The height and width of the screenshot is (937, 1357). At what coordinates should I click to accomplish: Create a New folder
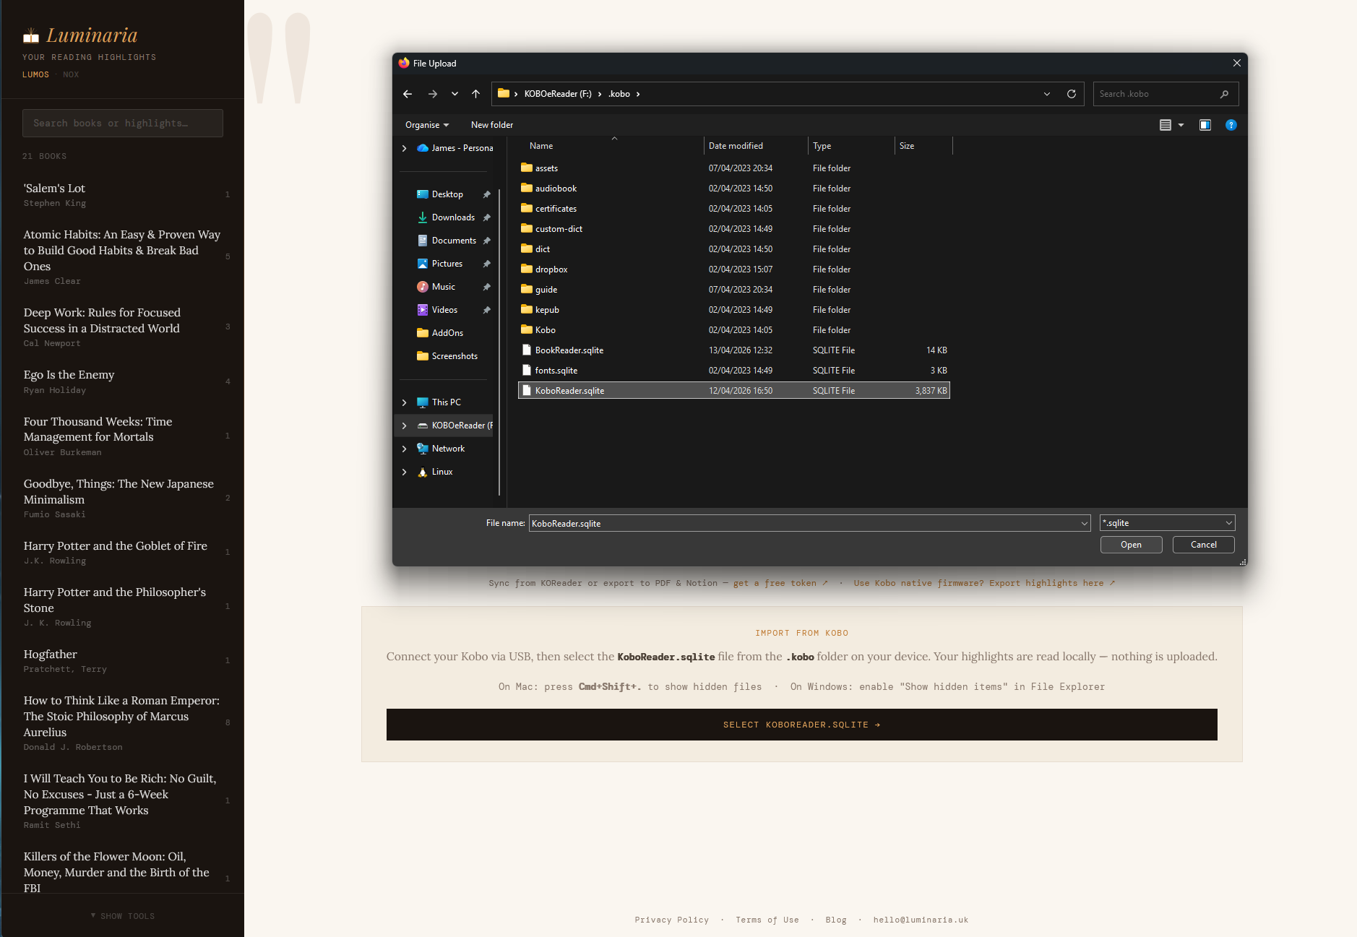492,125
